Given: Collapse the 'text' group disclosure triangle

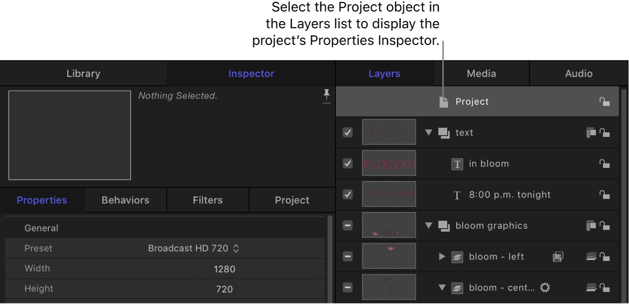Looking at the screenshot, I should pos(428,132).
